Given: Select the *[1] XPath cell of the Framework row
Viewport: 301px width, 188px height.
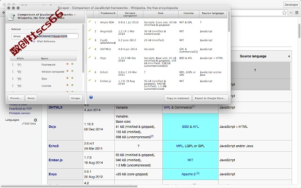Looking at the screenshot, I should pyautogui.click(x=19, y=65).
